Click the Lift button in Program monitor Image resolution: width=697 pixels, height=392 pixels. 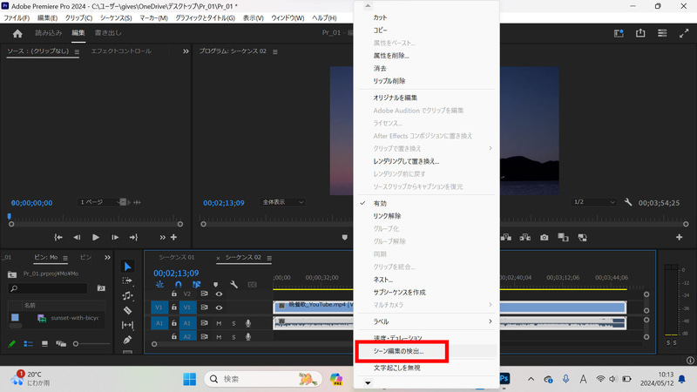coord(506,238)
